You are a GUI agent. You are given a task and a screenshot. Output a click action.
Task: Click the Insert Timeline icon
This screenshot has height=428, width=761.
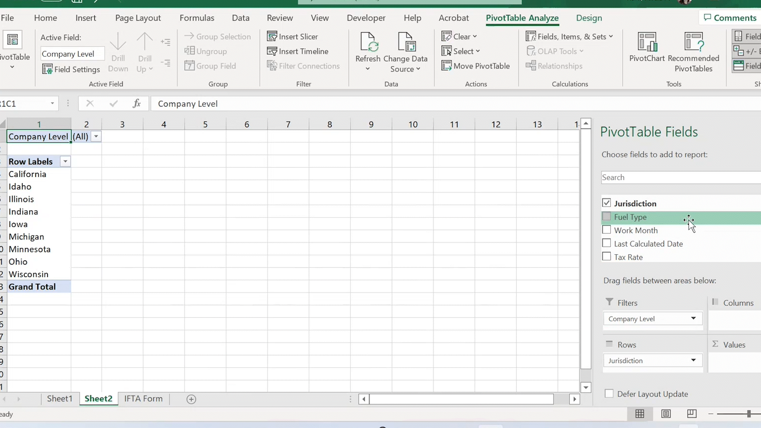click(x=272, y=51)
